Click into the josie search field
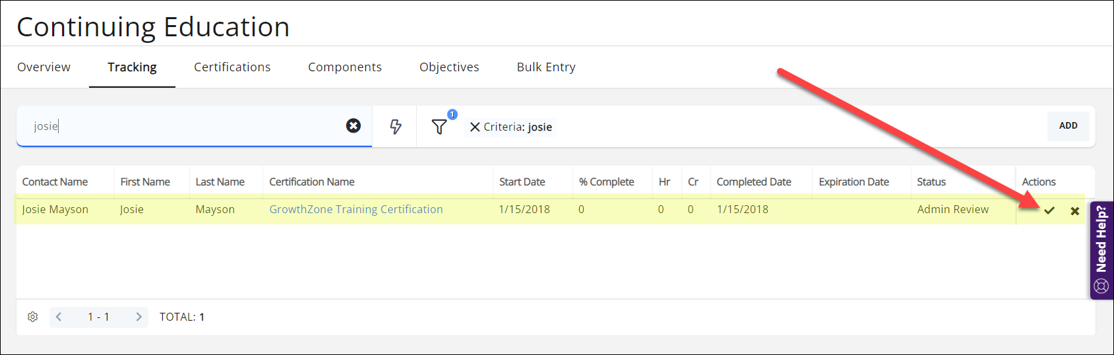This screenshot has width=1114, height=355. click(185, 126)
